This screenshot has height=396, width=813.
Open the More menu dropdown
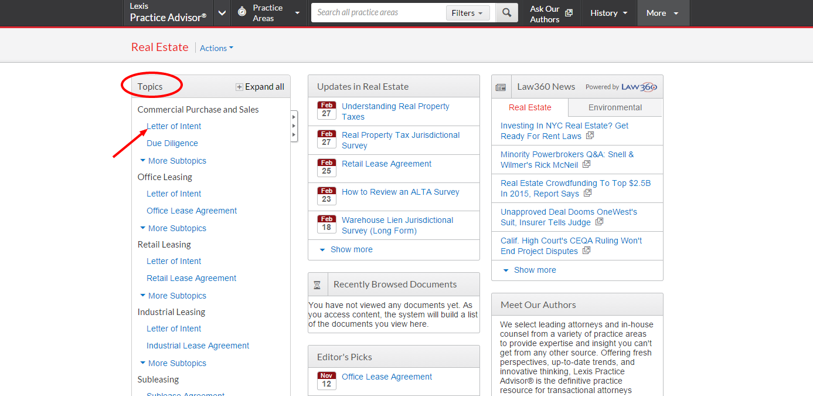(663, 13)
